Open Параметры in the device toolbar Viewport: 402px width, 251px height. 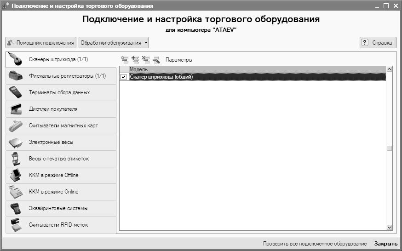[x=179, y=60]
